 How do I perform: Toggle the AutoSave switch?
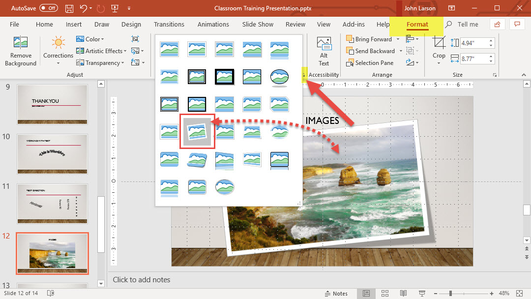click(48, 8)
